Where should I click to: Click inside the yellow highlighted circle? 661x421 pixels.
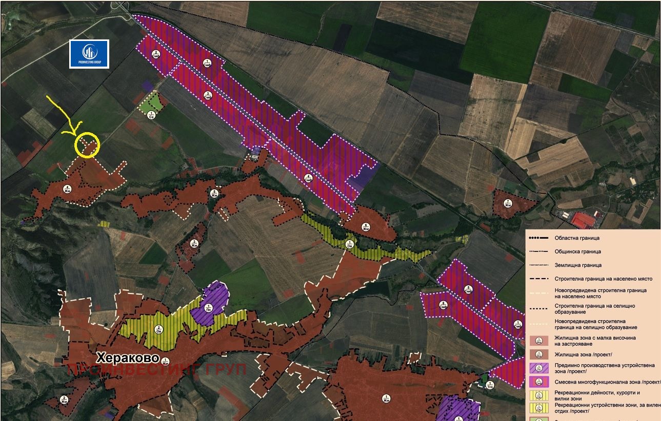(x=87, y=145)
